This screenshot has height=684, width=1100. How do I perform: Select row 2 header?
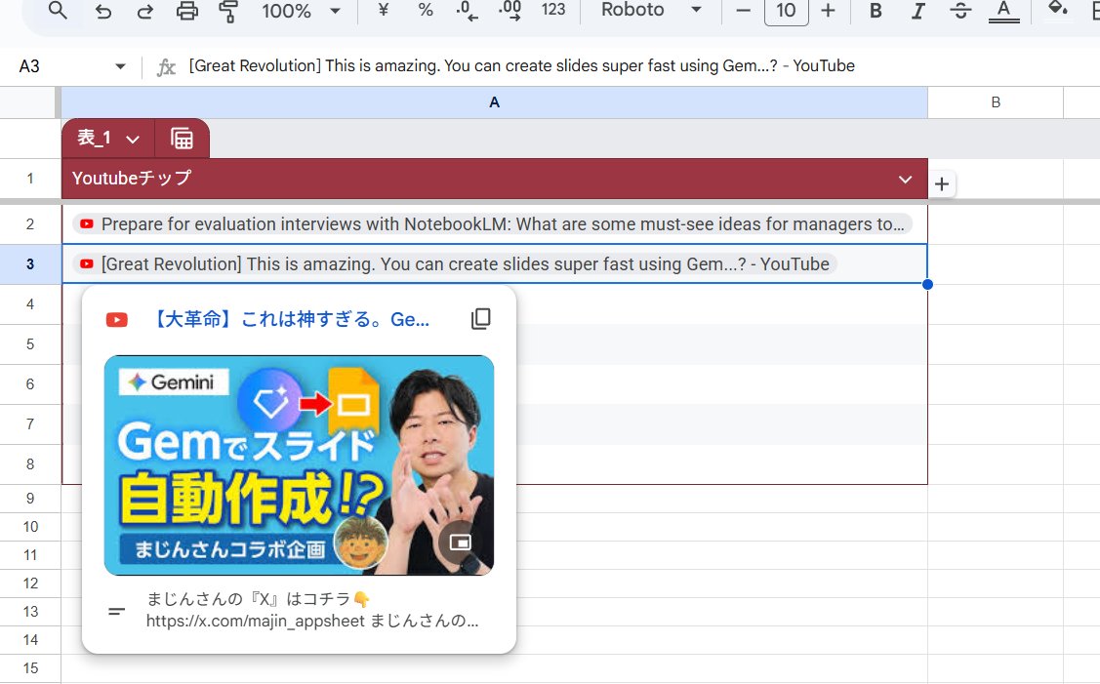click(30, 223)
